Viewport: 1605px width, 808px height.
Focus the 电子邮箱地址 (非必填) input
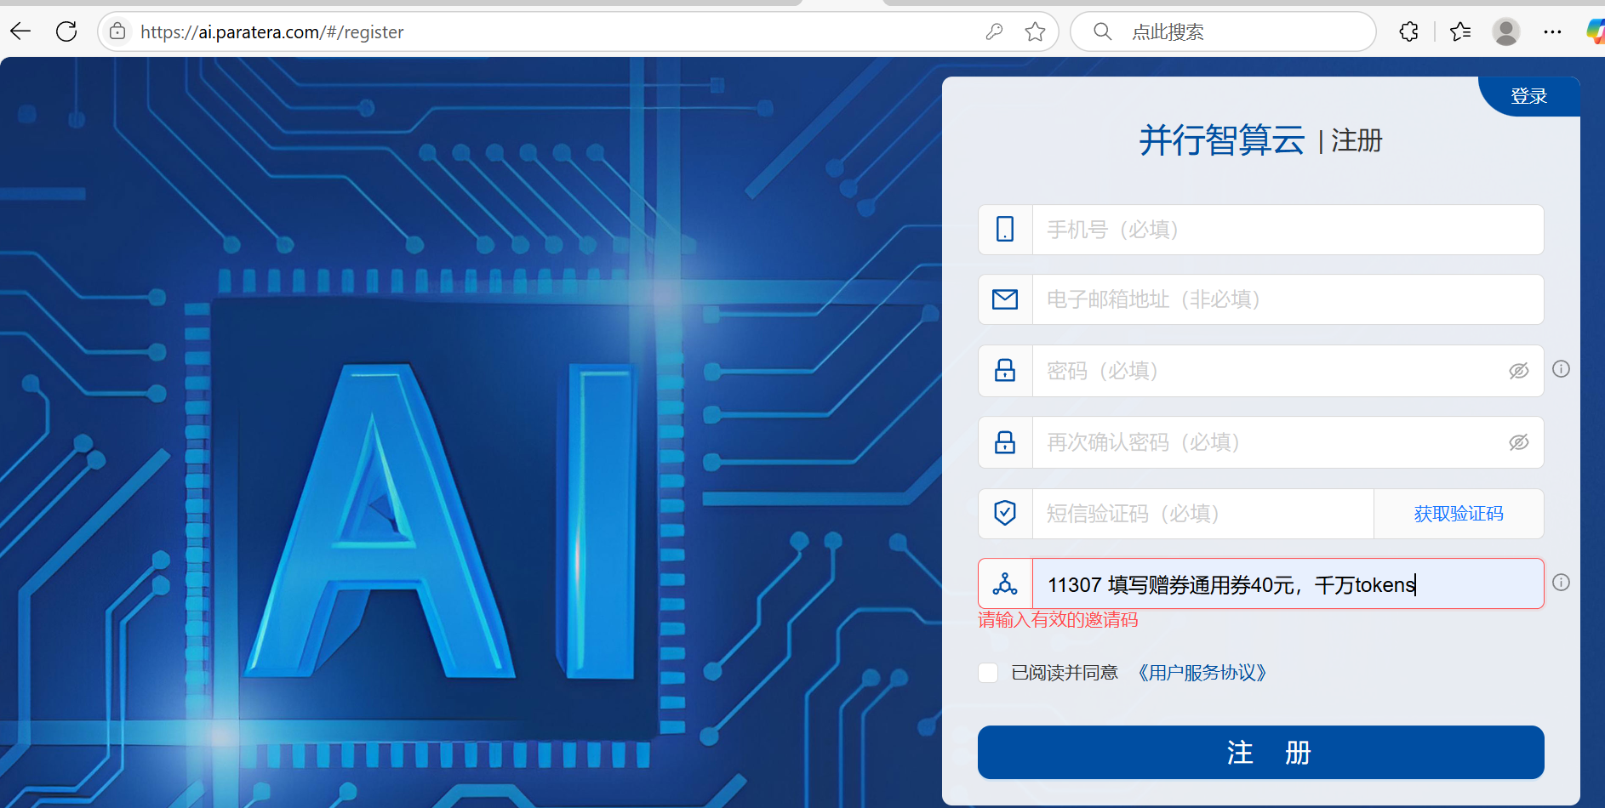(1288, 299)
